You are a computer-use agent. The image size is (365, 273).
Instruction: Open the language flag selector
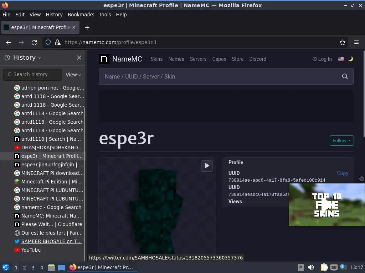coord(341,59)
